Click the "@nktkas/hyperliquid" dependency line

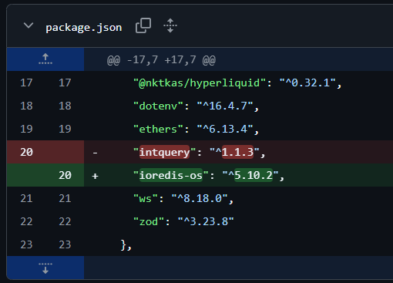238,83
